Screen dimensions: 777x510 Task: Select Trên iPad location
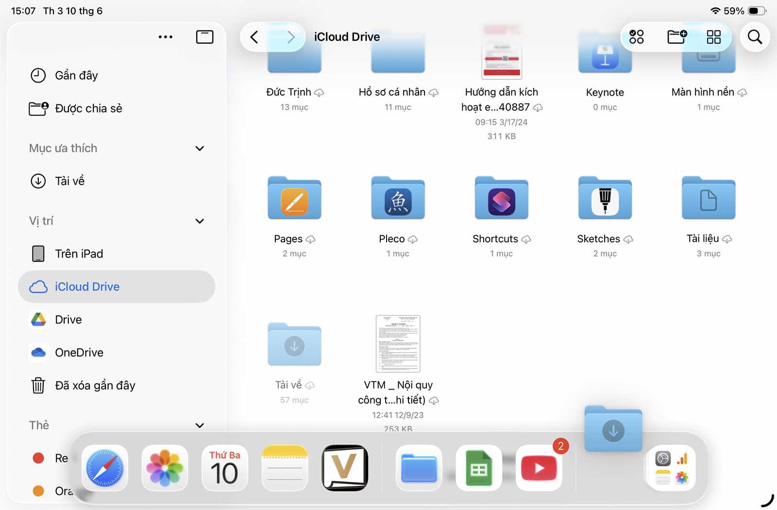pyautogui.click(x=79, y=254)
